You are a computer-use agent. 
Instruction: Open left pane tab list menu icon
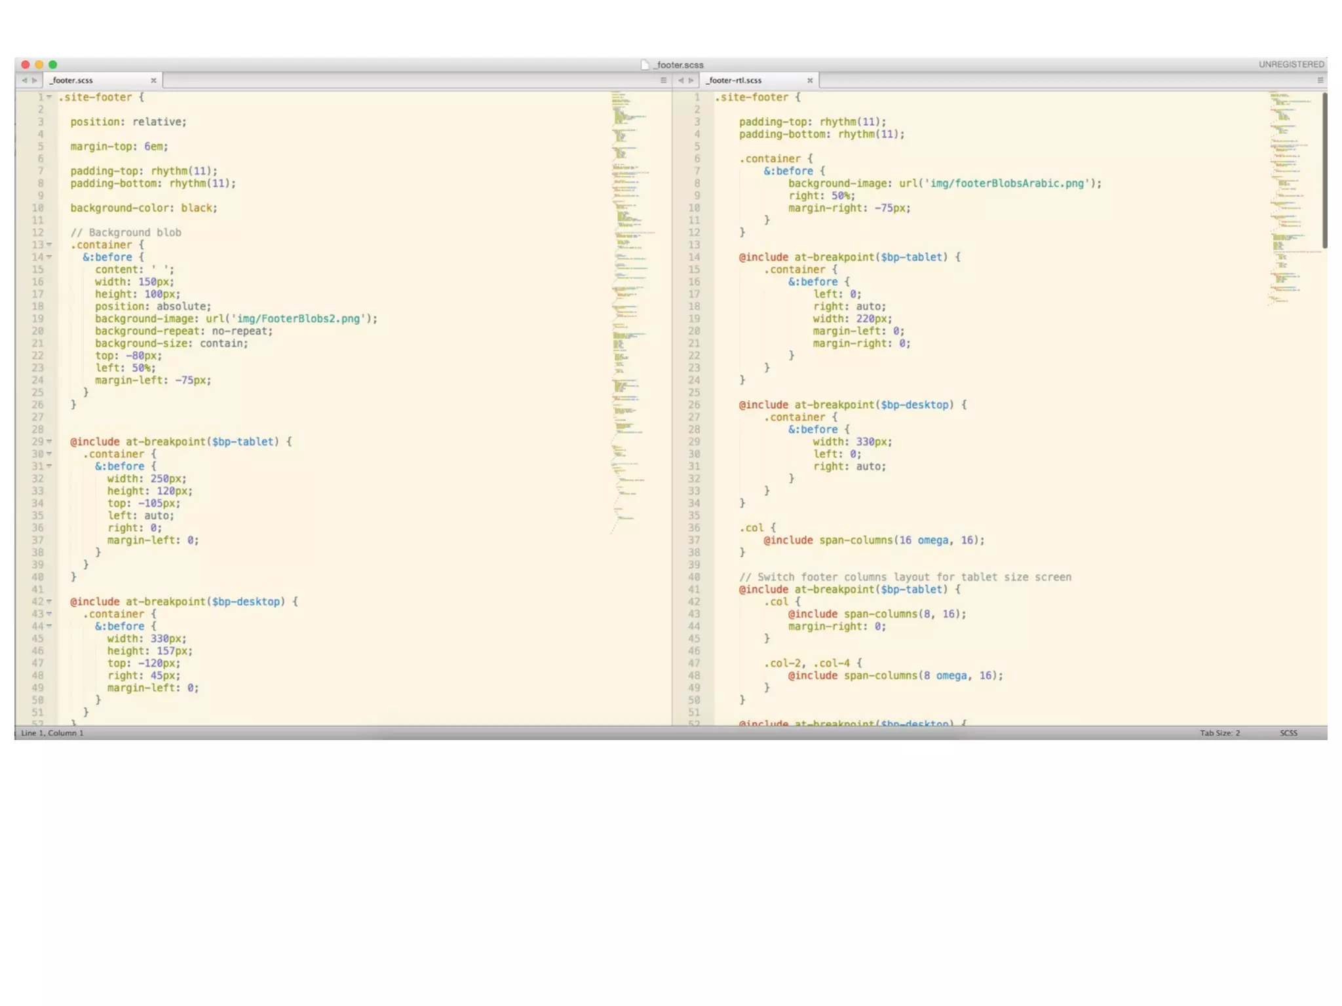point(663,81)
